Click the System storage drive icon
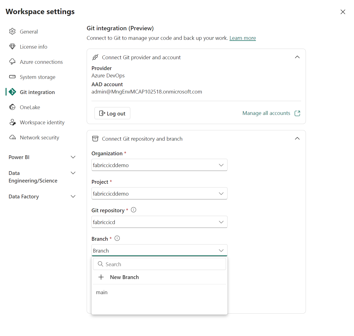Viewport: 354px width, 336px height. pos(12,77)
